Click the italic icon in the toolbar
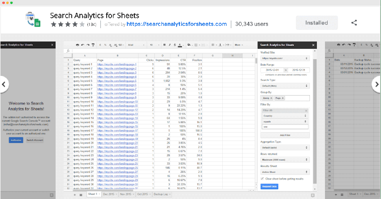This screenshot has height=199, width=381. (169, 45)
